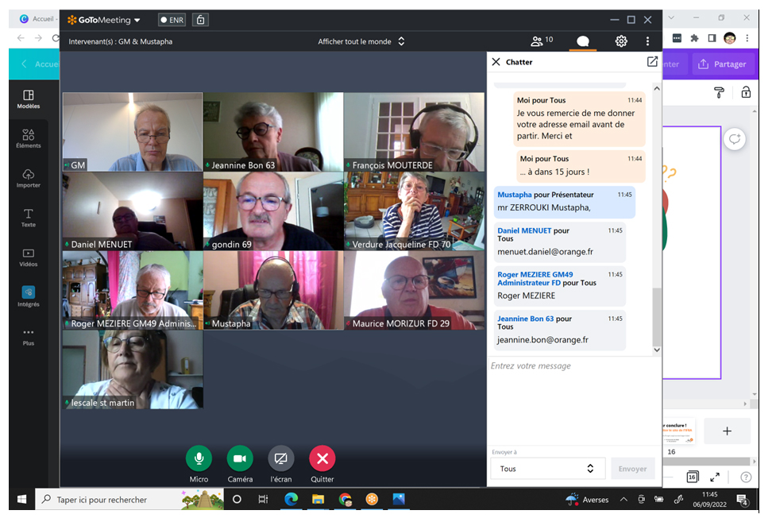The height and width of the screenshot is (522, 776).
Task: Show hidden system tray icons chevron
Action: pos(624,499)
